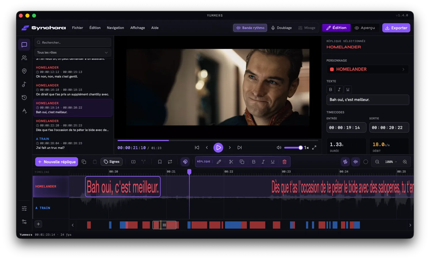Zoom out the timeline

(377, 162)
